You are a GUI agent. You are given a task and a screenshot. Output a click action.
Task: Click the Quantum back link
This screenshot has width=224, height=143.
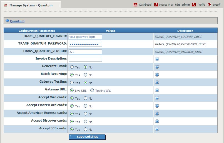click(x=17, y=21)
